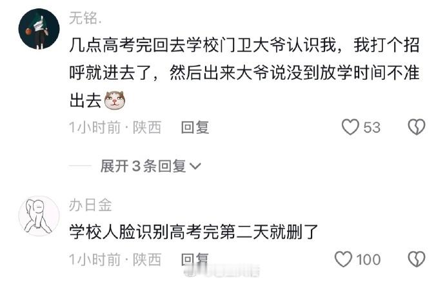The height and width of the screenshot is (282, 445).
Task: Click 1小时前 · 陕西 under 办日金's comment
Action: click(x=115, y=259)
